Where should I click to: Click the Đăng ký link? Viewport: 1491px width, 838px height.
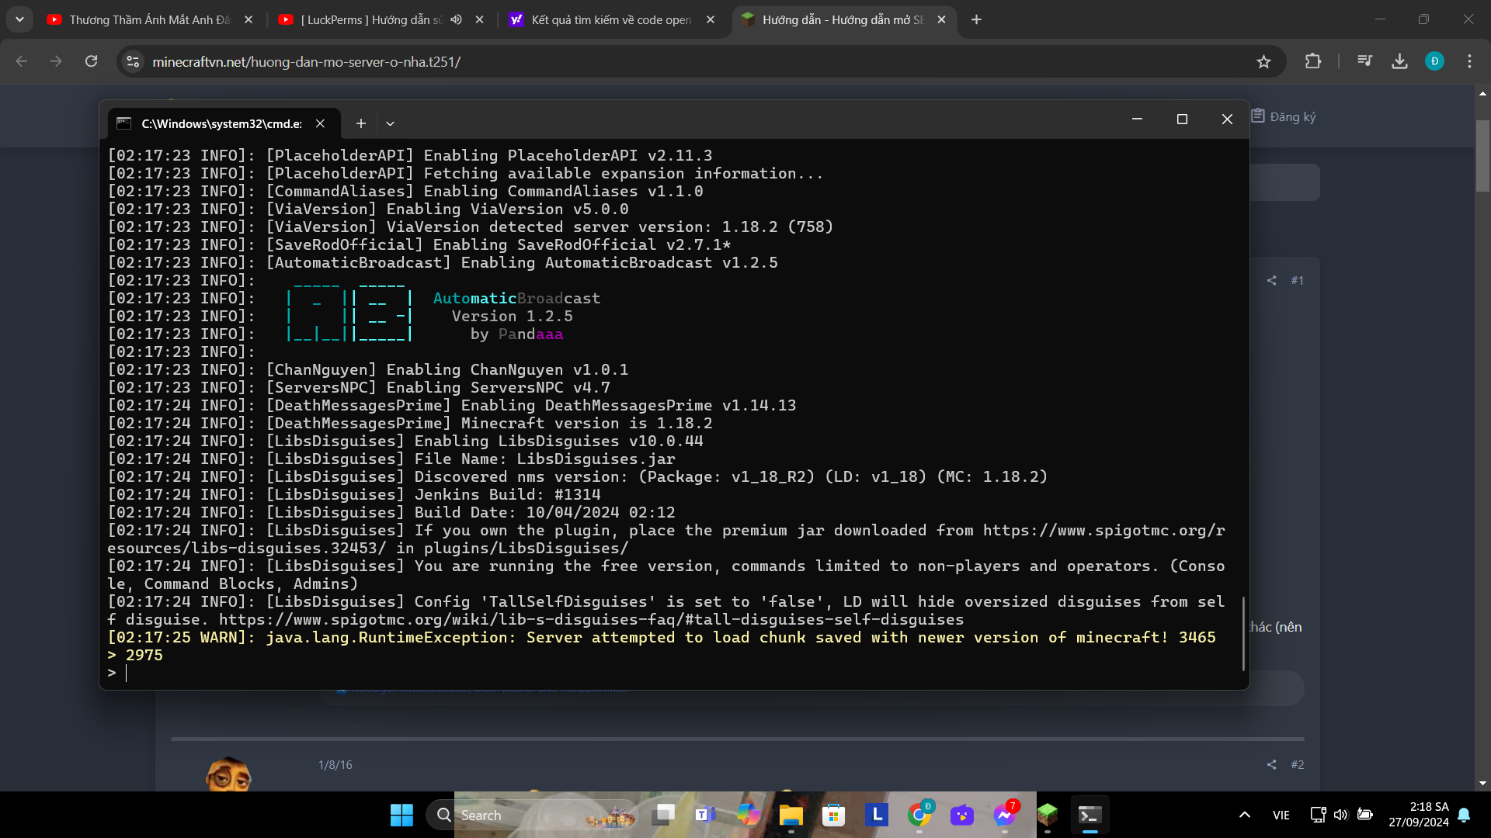tap(1292, 117)
